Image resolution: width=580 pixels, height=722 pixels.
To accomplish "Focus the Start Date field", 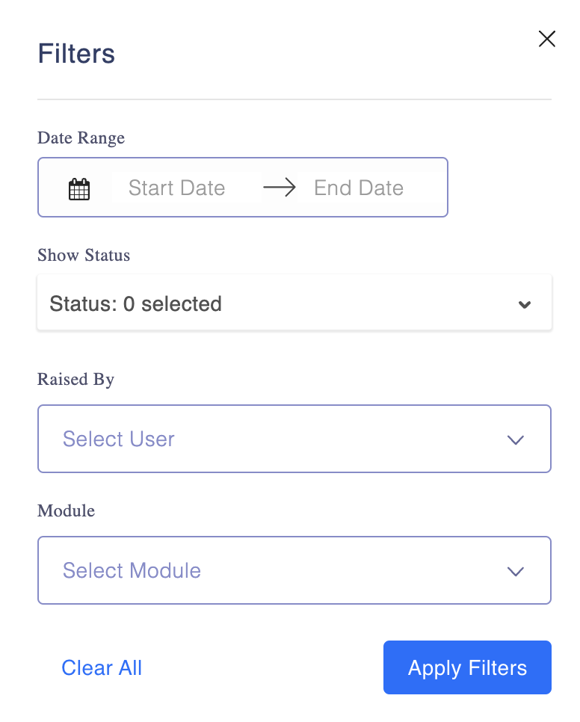I will click(177, 188).
